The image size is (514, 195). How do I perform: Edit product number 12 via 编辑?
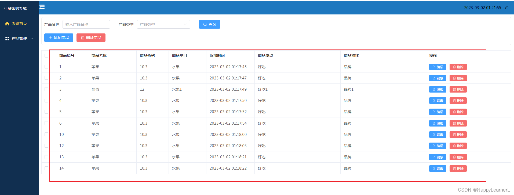point(438,146)
